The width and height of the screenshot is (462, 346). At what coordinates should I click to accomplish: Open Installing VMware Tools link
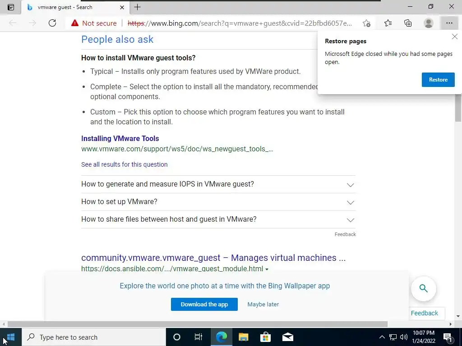[120, 139]
